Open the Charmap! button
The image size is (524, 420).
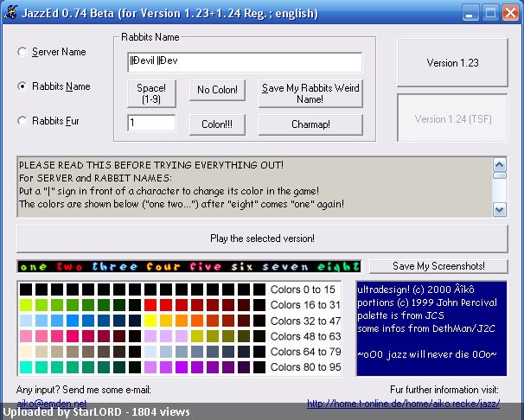310,124
